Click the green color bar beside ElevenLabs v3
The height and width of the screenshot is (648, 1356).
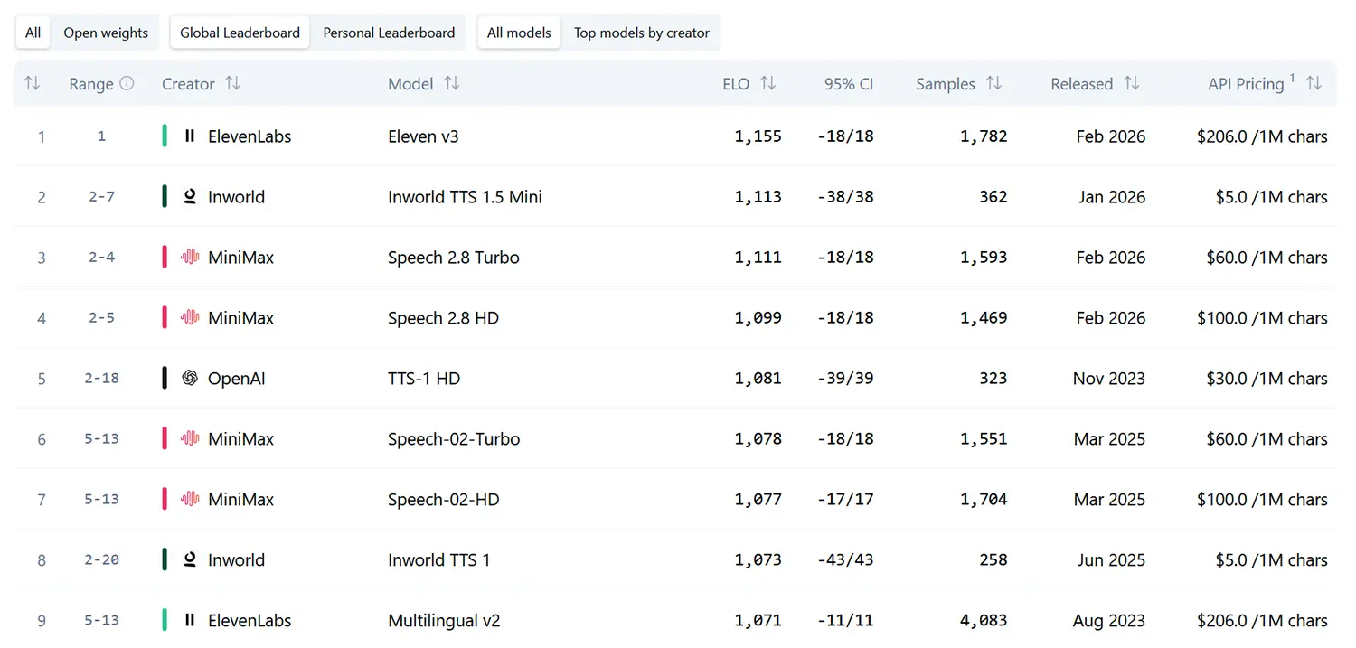pyautogui.click(x=165, y=136)
